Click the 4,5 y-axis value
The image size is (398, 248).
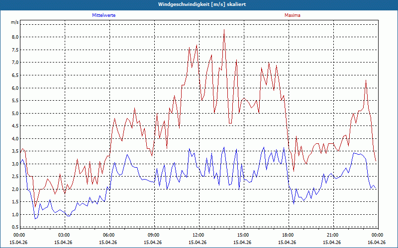[15, 126]
